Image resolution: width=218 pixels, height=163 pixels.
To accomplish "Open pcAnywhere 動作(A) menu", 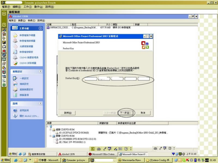I will 38,7.
